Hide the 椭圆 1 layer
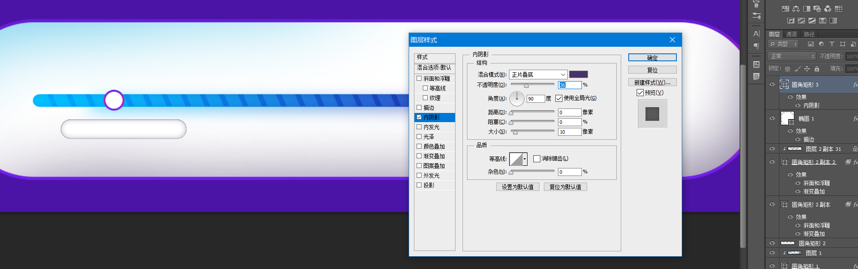858x269 pixels. pos(772,118)
